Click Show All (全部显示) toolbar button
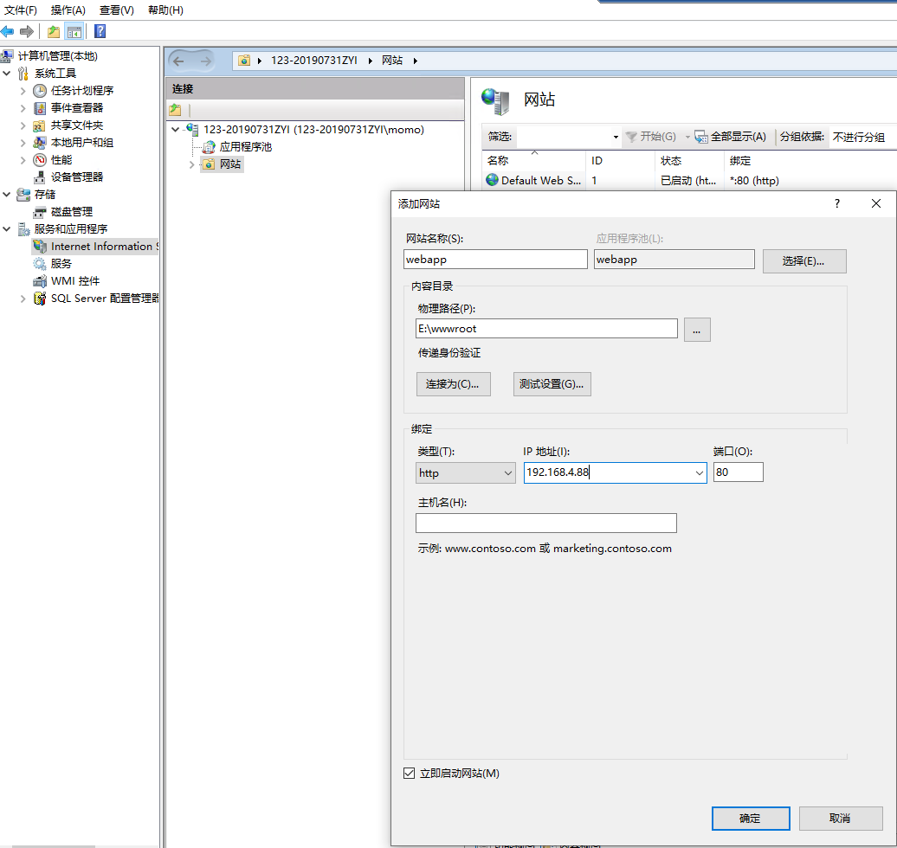This screenshot has height=848, width=897. coord(731,137)
